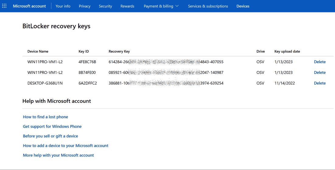The image size is (335, 170).
Task: Open How to find a lost phone
Action: 46,117
